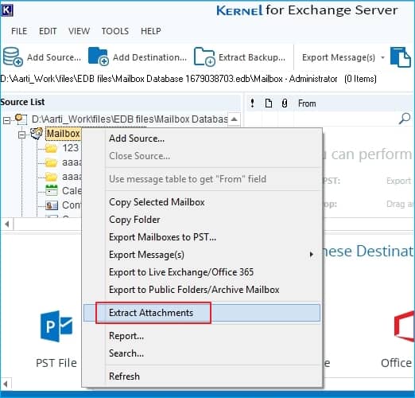Click the Add Source... toolbar button

pyautogui.click(x=42, y=57)
